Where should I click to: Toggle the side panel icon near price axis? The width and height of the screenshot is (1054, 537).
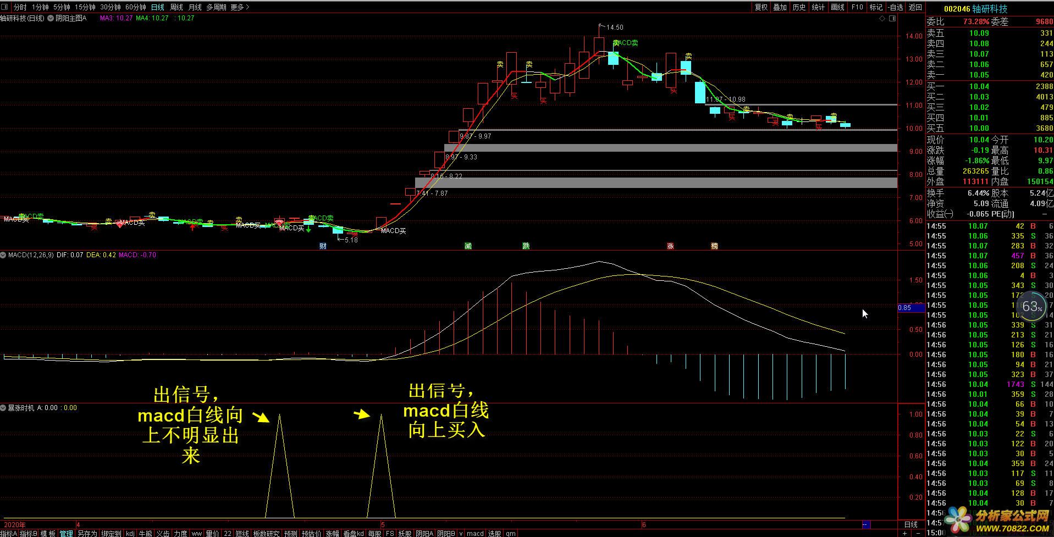[x=892, y=18]
